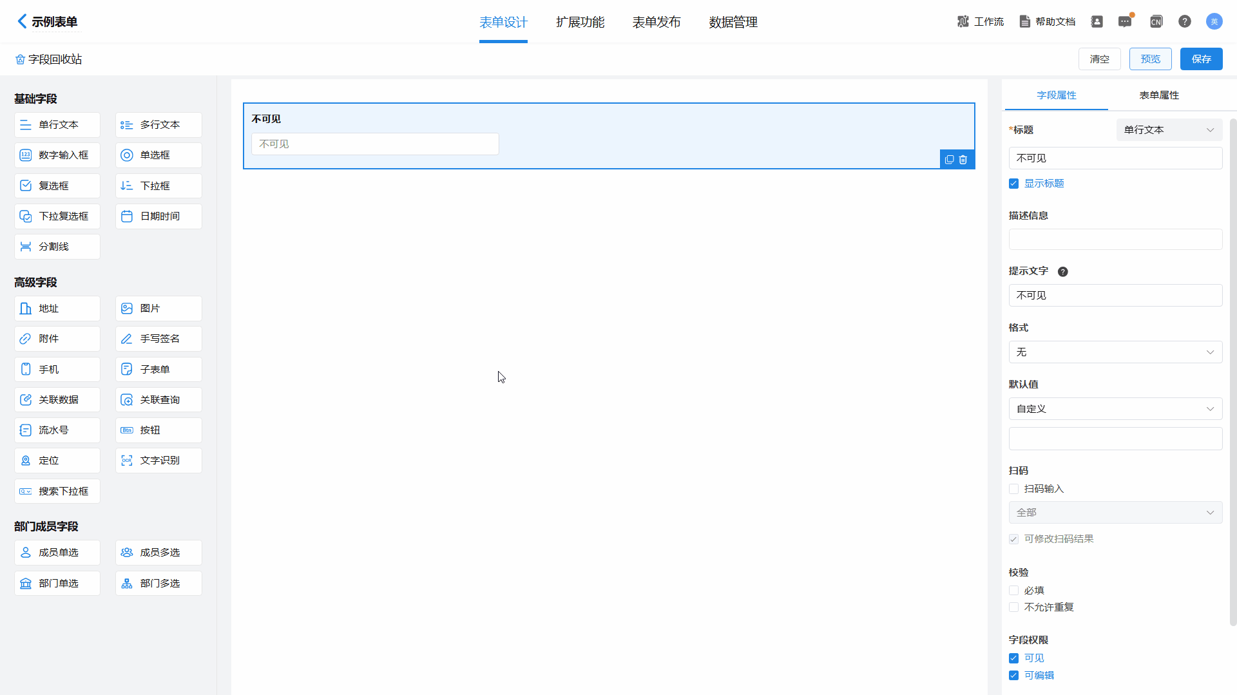
Task: Switch to the 表单发布 tab
Action: tap(657, 22)
